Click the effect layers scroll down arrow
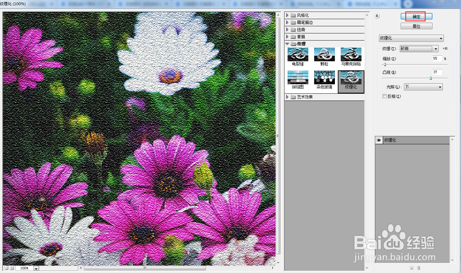 click(452, 260)
